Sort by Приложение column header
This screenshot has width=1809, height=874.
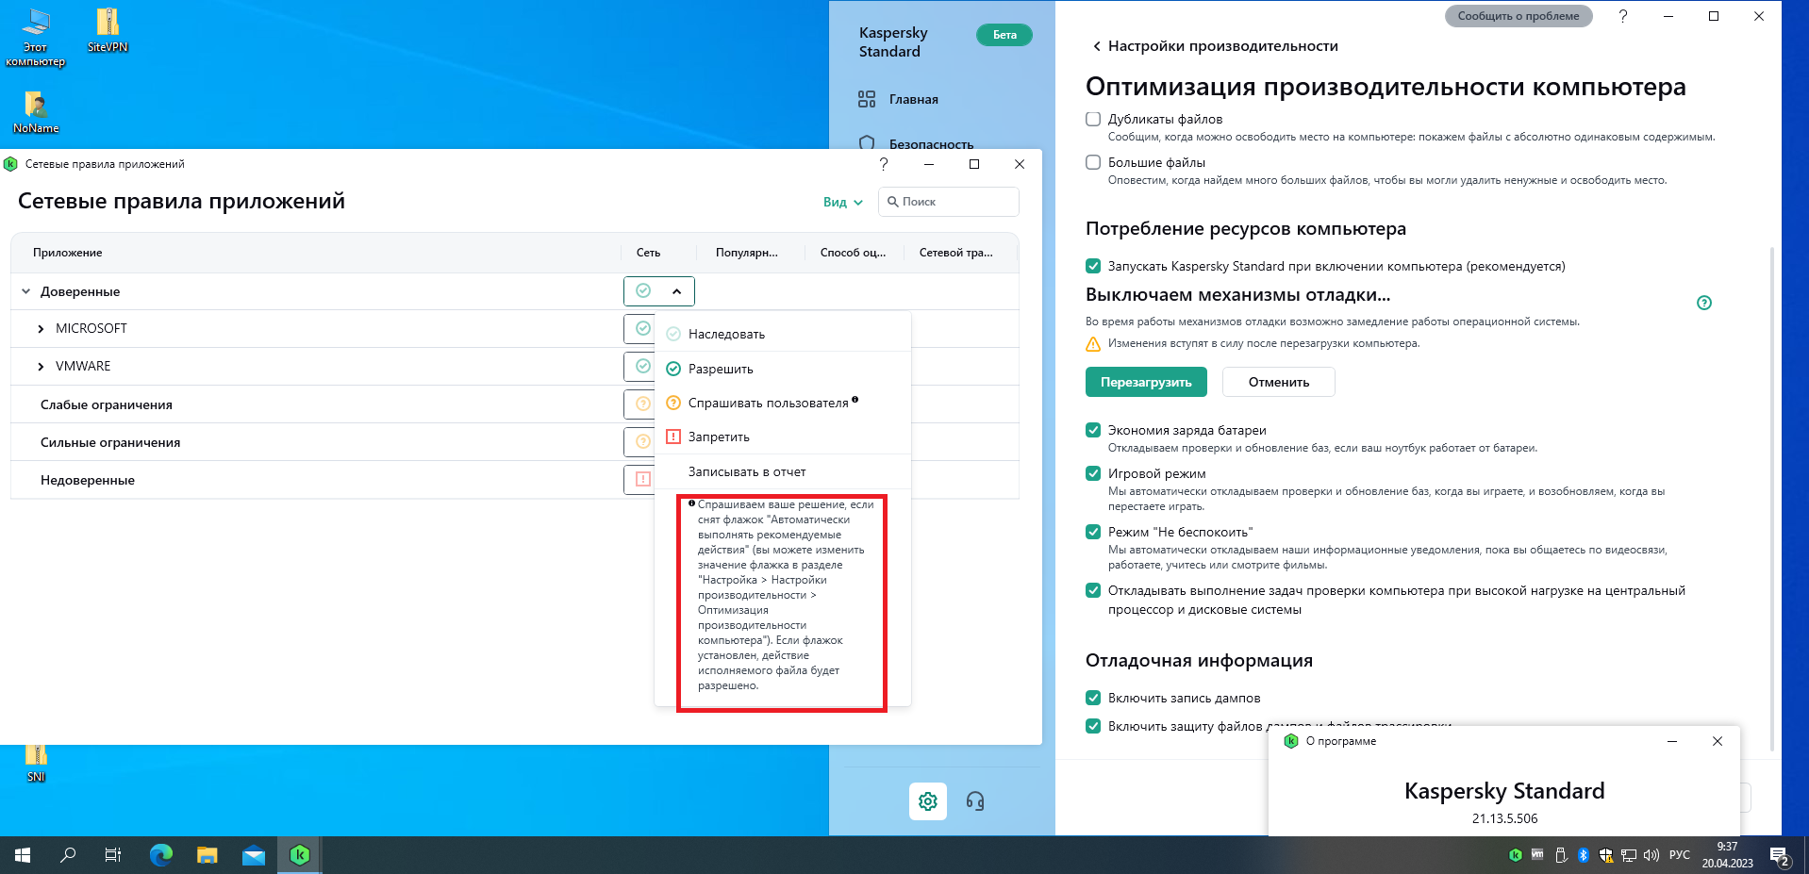point(67,253)
